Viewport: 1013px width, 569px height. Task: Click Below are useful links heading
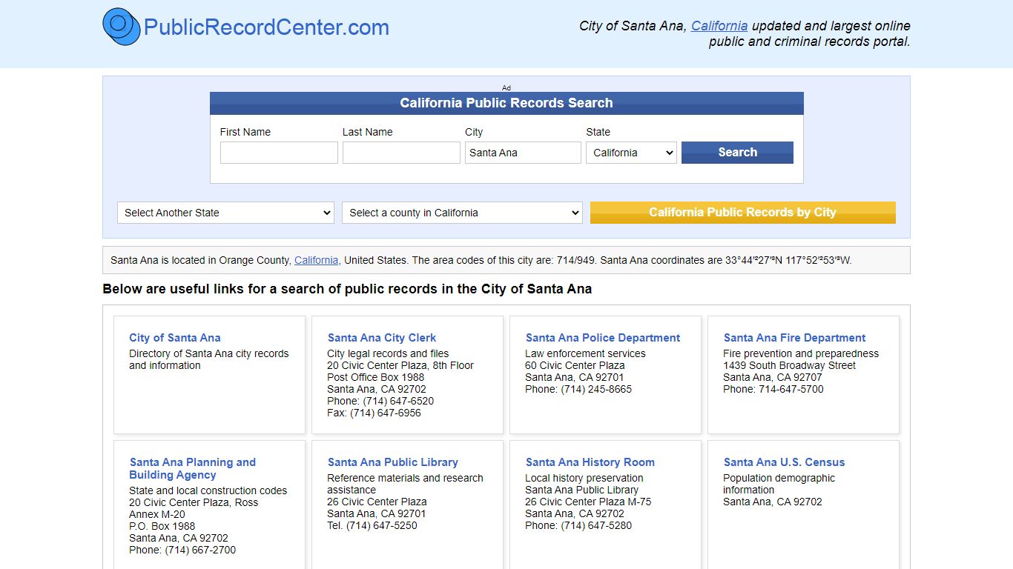(x=347, y=289)
